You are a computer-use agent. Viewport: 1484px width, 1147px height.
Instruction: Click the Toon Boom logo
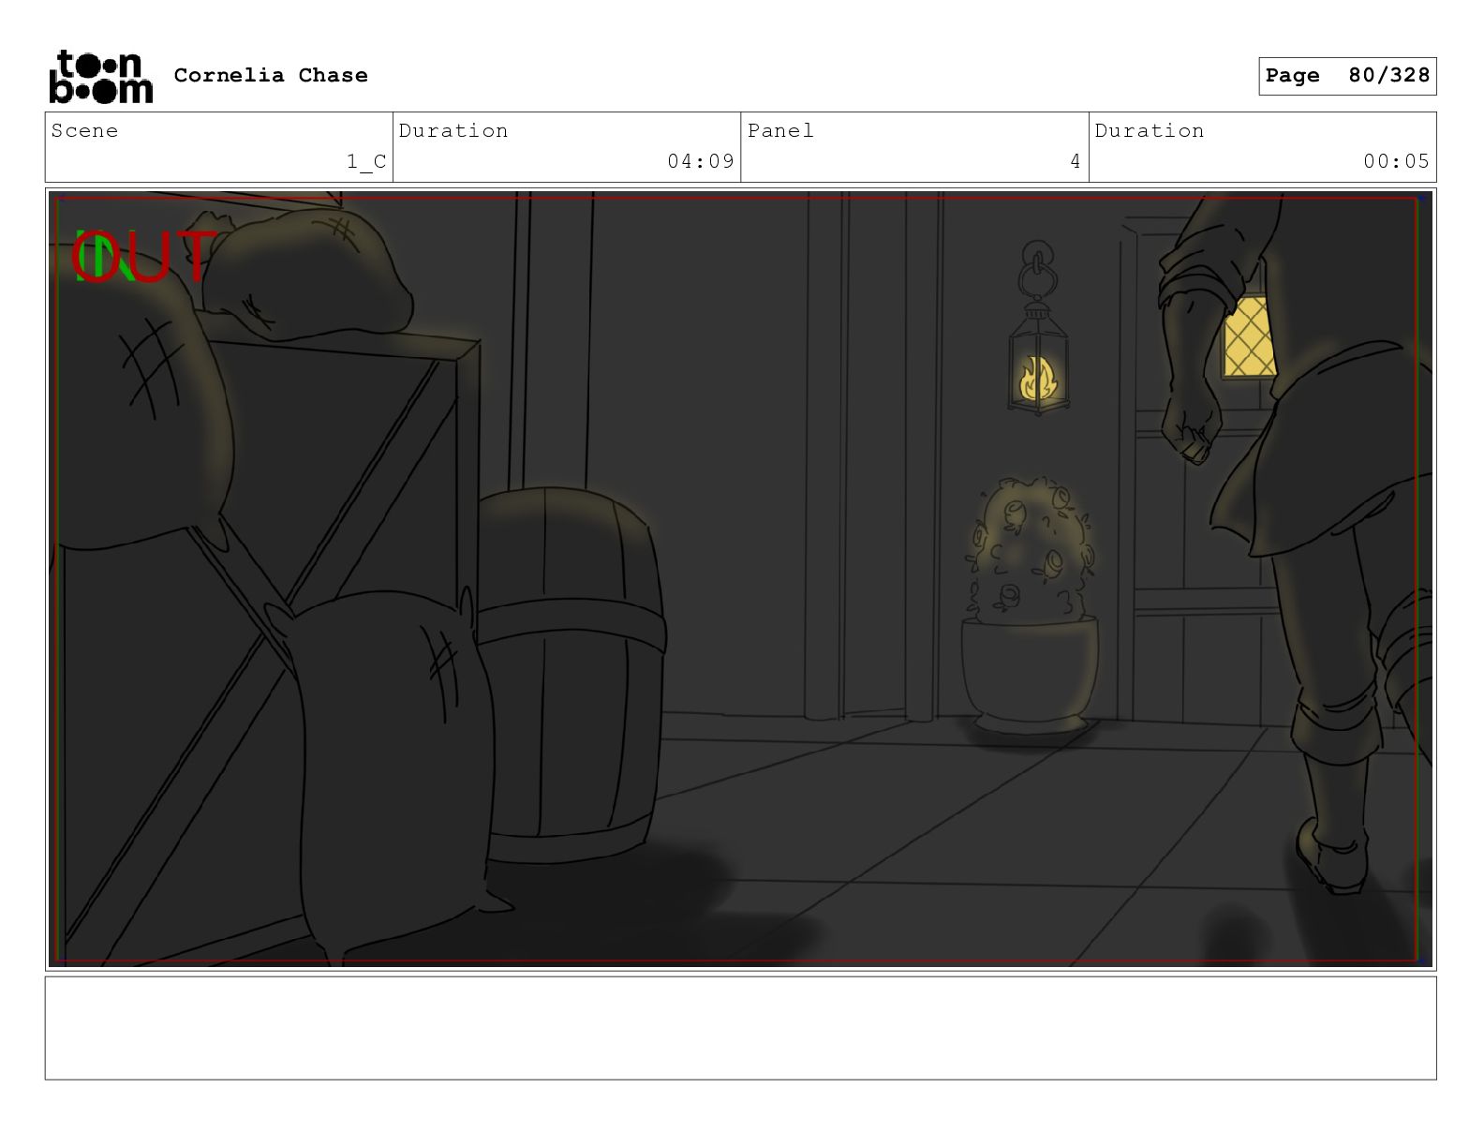click(x=100, y=76)
